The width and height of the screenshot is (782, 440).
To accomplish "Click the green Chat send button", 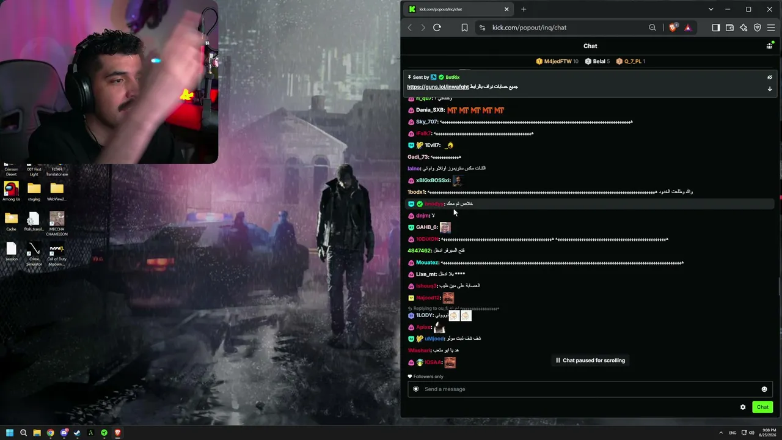I will pyautogui.click(x=762, y=407).
